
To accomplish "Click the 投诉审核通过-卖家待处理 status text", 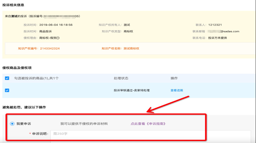I will click(x=132, y=90).
